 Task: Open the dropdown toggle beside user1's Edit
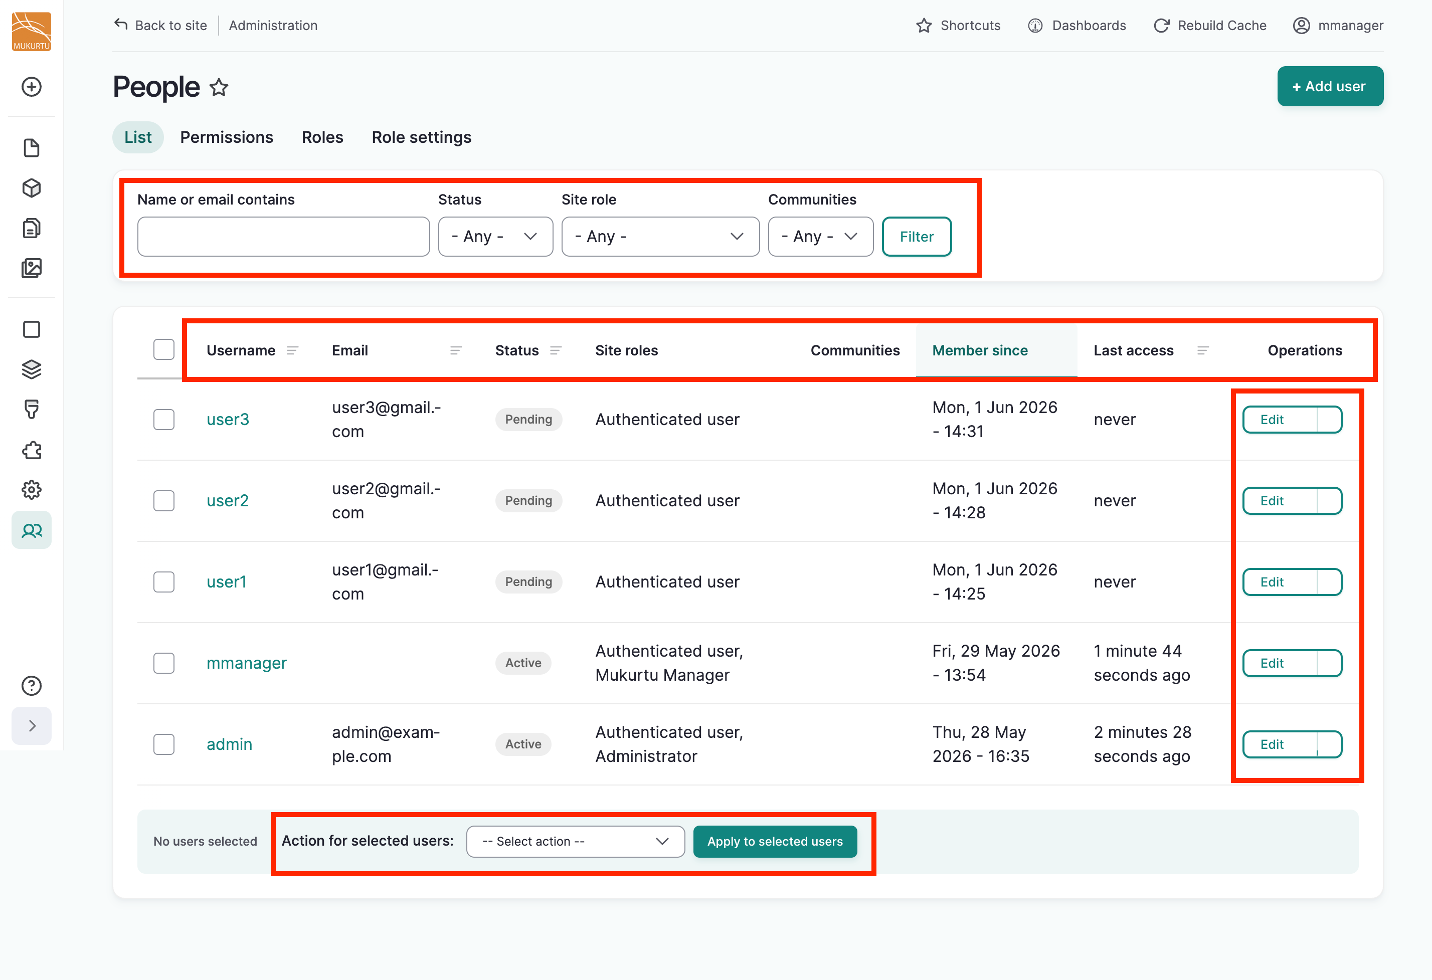(1329, 582)
